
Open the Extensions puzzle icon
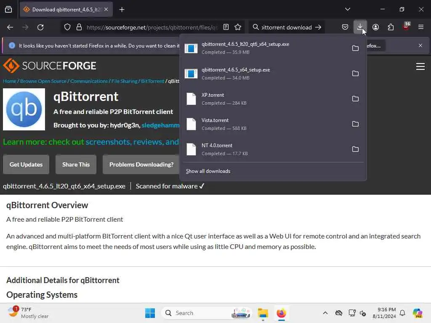(391, 27)
